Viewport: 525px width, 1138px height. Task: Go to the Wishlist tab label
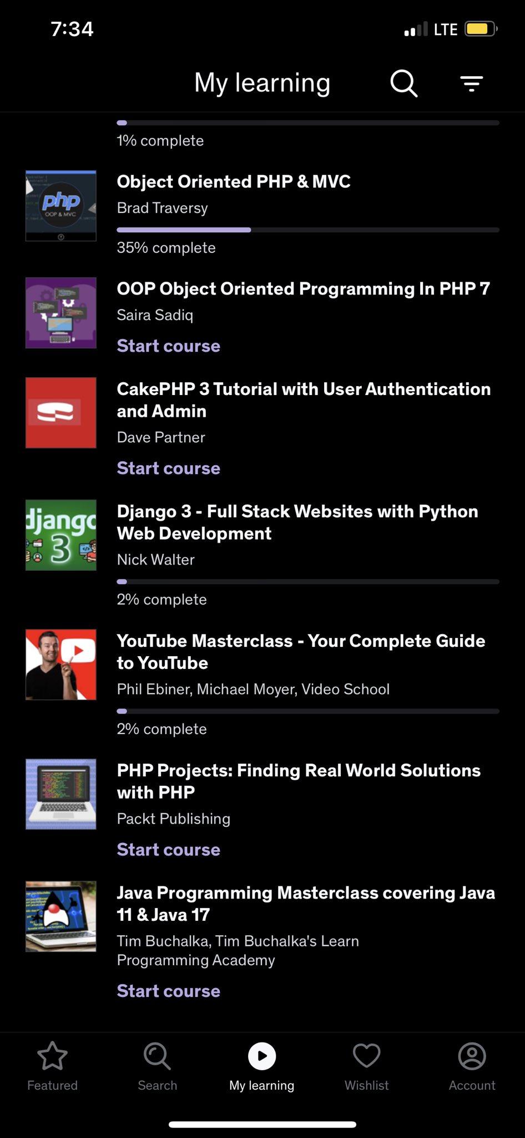click(367, 1085)
